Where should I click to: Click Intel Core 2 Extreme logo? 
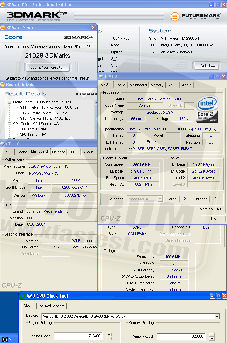pyautogui.click(x=207, y=110)
